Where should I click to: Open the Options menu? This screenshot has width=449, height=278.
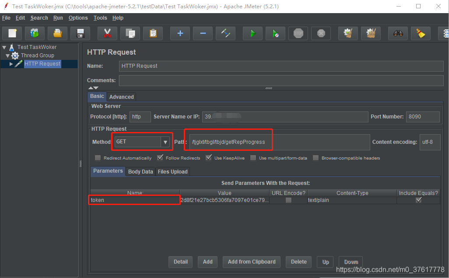(78, 18)
